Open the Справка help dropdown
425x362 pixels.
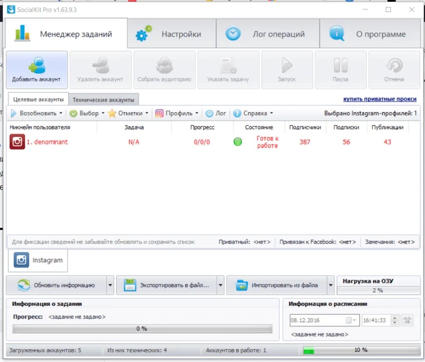click(x=253, y=113)
